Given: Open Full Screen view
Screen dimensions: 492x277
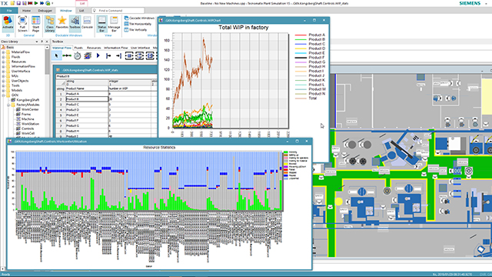Looking at the screenshot, I should click(x=22, y=24).
